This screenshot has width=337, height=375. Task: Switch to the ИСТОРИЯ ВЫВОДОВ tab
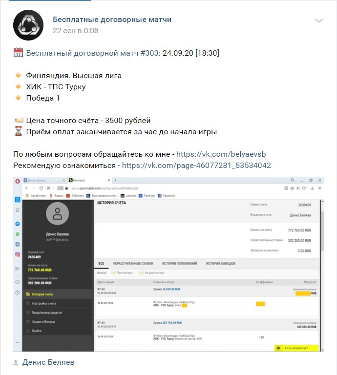[x=221, y=263]
